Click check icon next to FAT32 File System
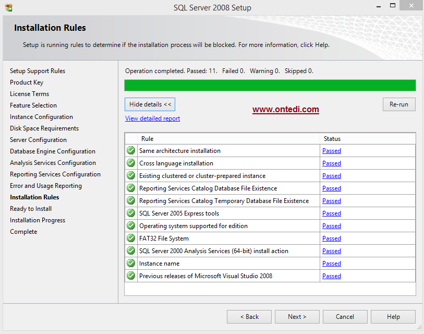 [x=131, y=238]
